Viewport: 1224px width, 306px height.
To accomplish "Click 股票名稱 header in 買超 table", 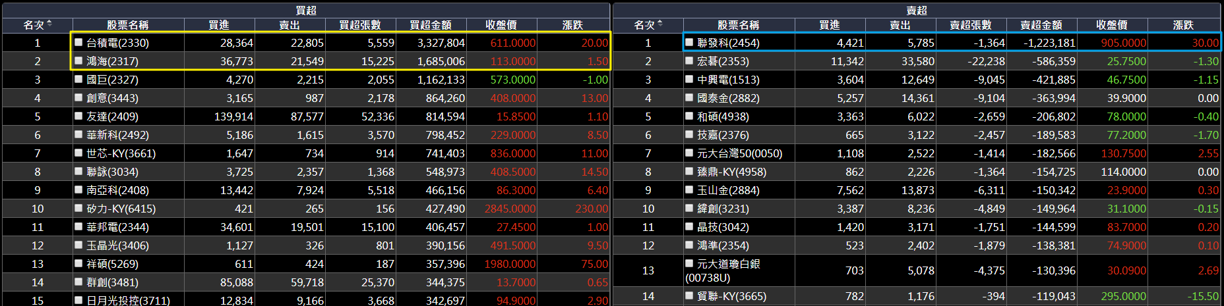I will (x=128, y=25).
